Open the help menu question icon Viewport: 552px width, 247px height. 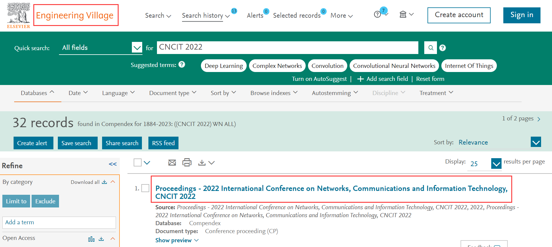(378, 14)
